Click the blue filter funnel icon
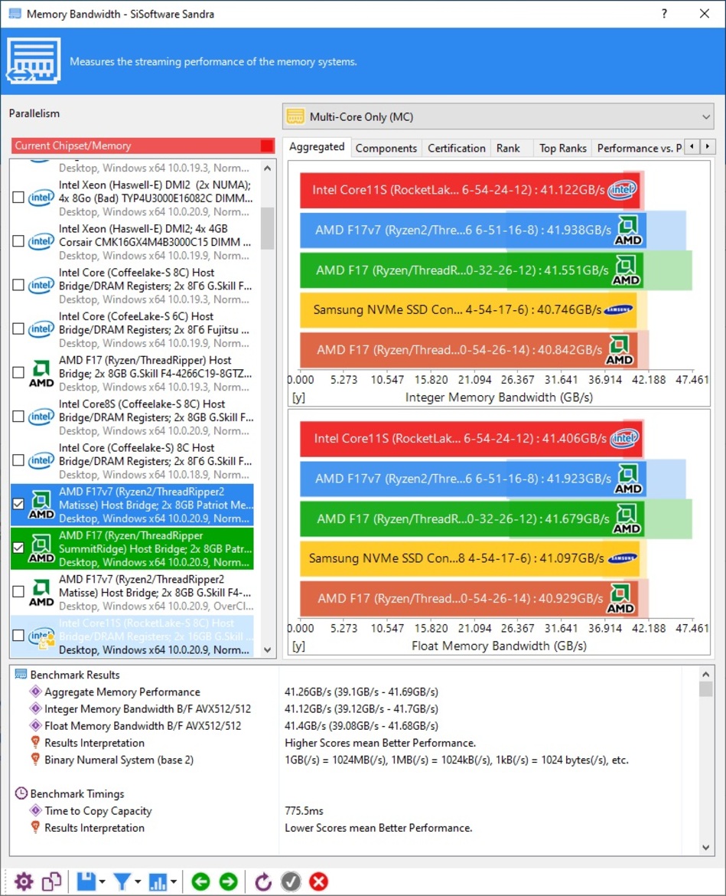The width and height of the screenshot is (726, 896). 122,881
